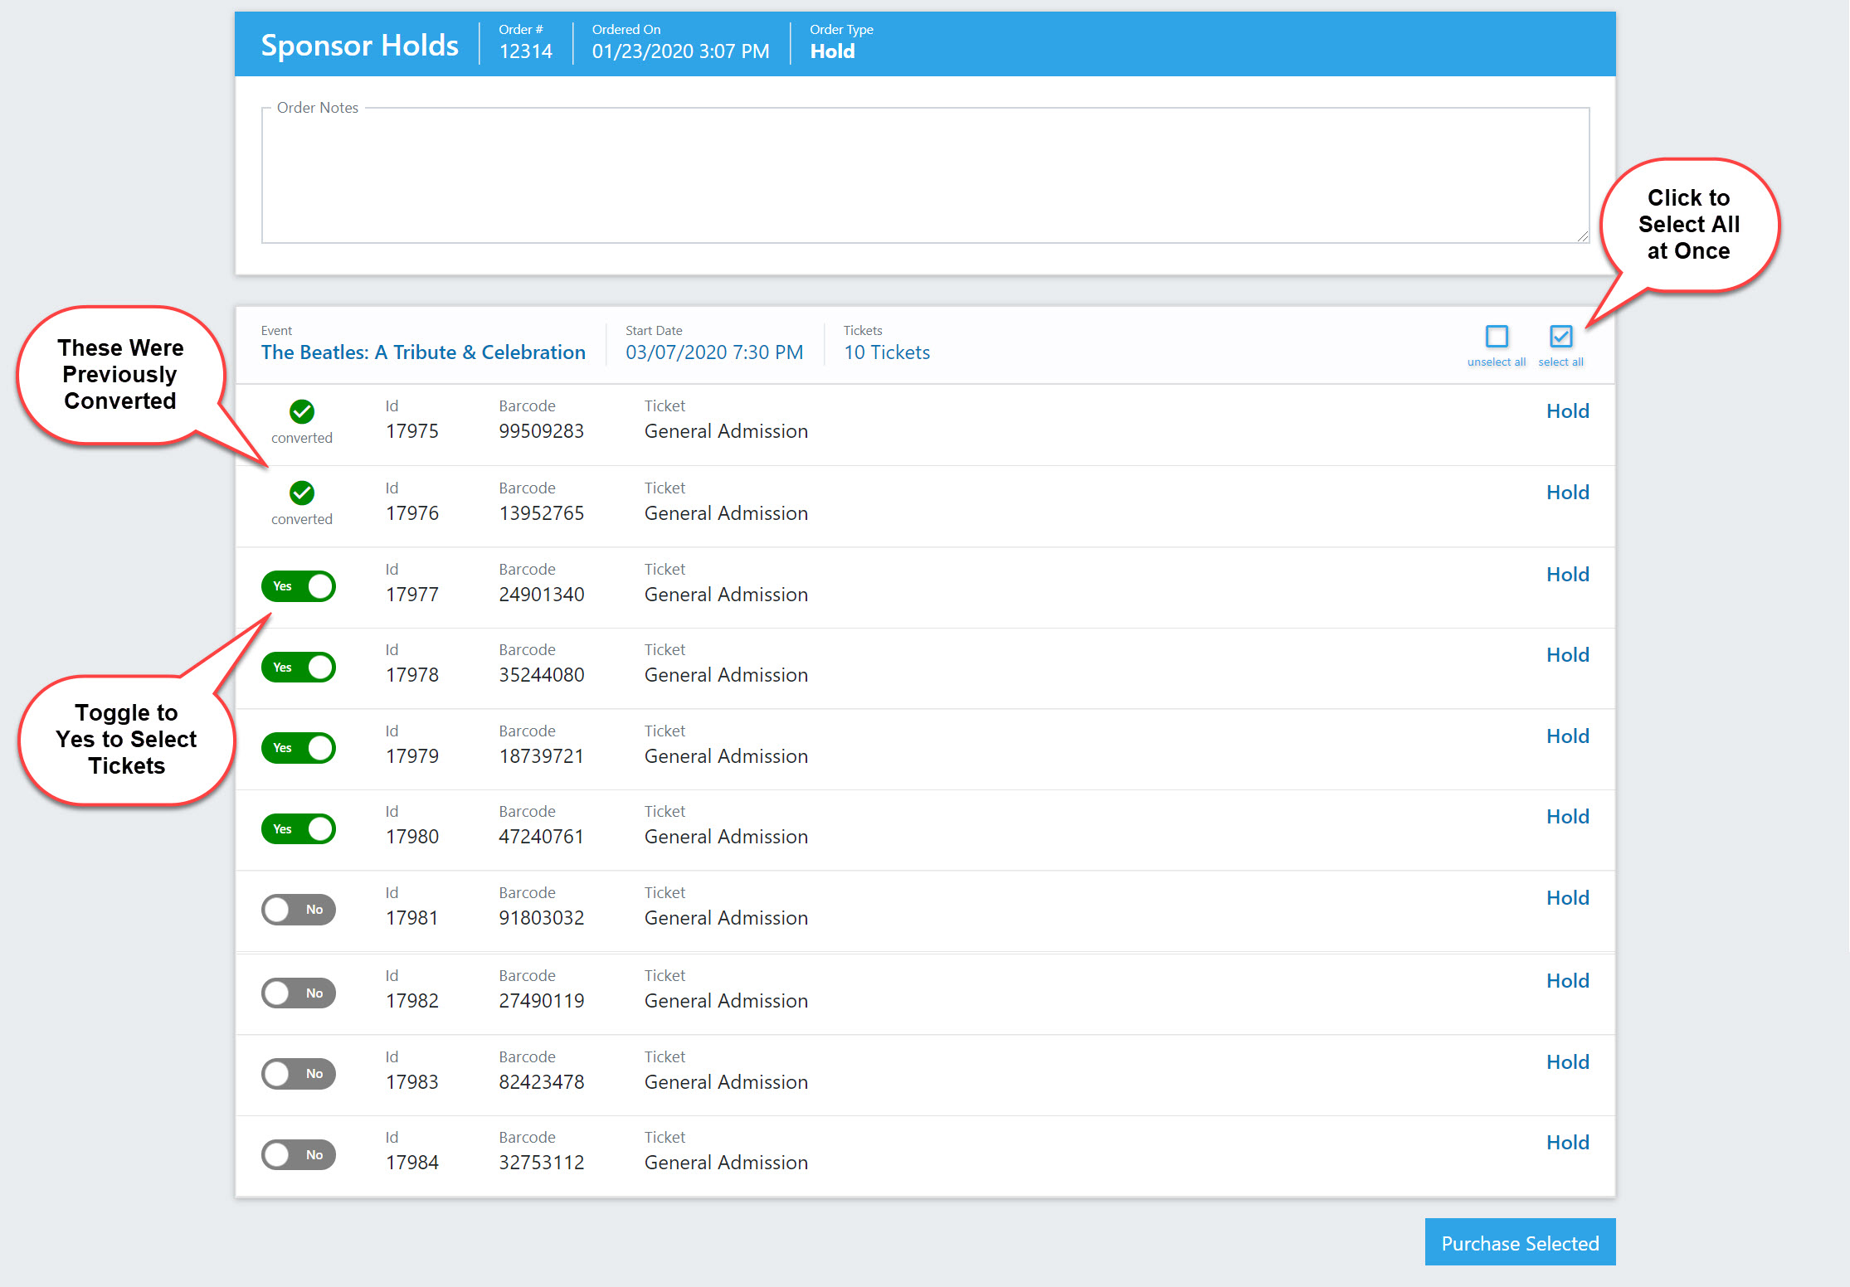This screenshot has height=1287, width=1850.
Task: Click the Sponsor Holds header title
Action: click(359, 45)
